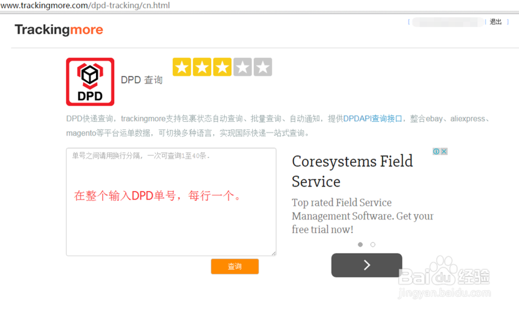This screenshot has height=311, width=519.
Task: Click the blurred username beside 退出
Action: (x=447, y=22)
